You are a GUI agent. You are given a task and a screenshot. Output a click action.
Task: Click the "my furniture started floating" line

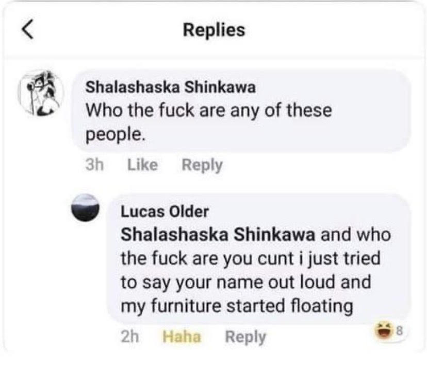(x=236, y=306)
